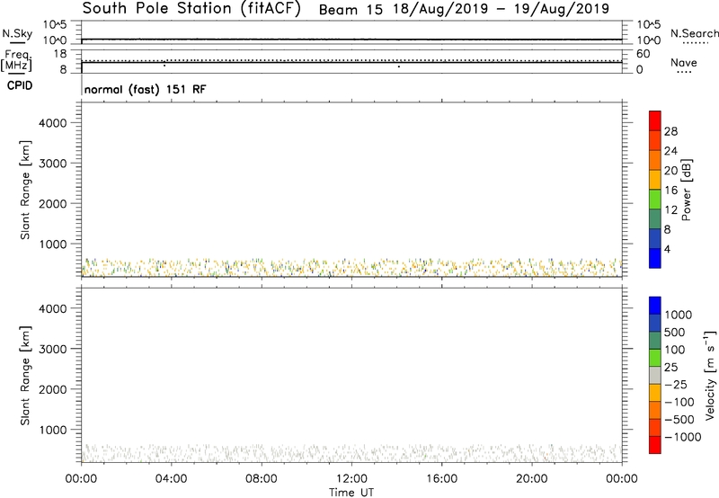Click the 'Time UT' x-axis label
Viewport: 719px width, 498px height.
coord(351,493)
